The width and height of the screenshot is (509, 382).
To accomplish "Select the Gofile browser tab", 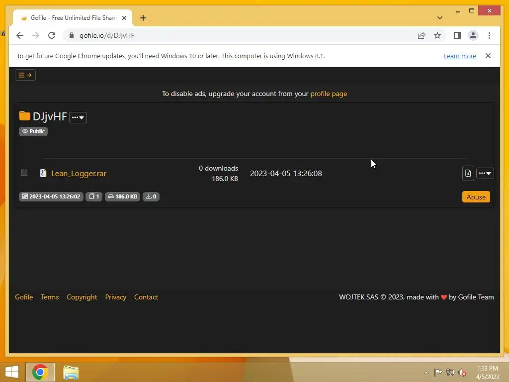I will [73, 18].
